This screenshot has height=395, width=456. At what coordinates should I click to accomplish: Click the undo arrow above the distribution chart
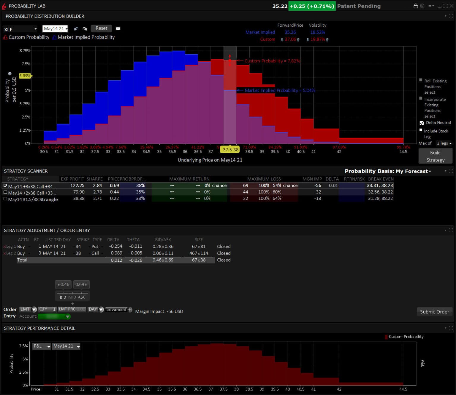76,28
